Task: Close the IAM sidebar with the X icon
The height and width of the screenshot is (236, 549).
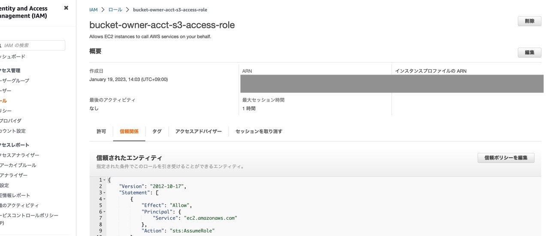Action: [66, 8]
